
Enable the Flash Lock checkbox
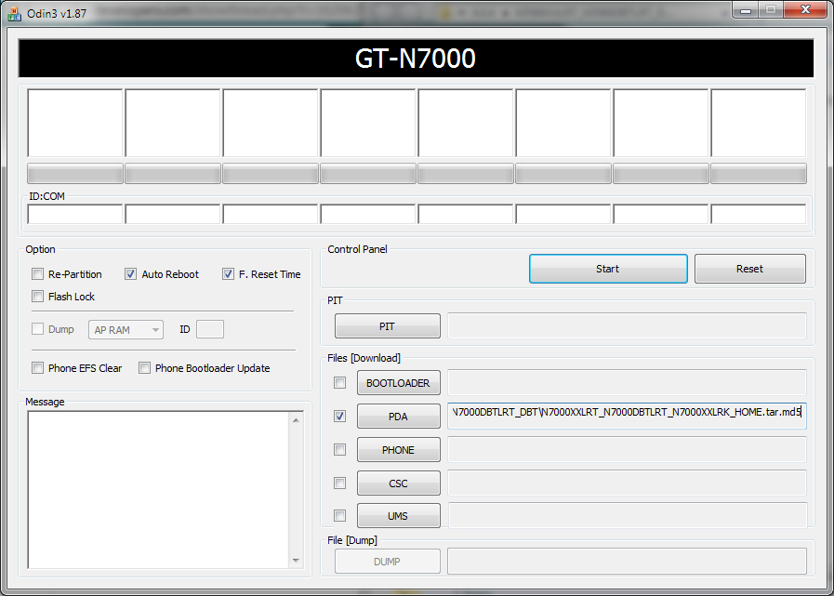pyautogui.click(x=37, y=297)
